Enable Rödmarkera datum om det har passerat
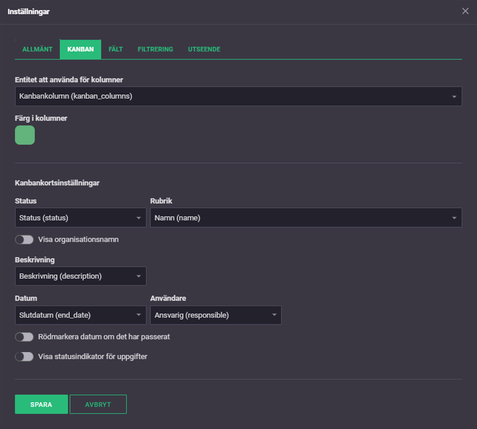The height and width of the screenshot is (429, 477). click(24, 337)
